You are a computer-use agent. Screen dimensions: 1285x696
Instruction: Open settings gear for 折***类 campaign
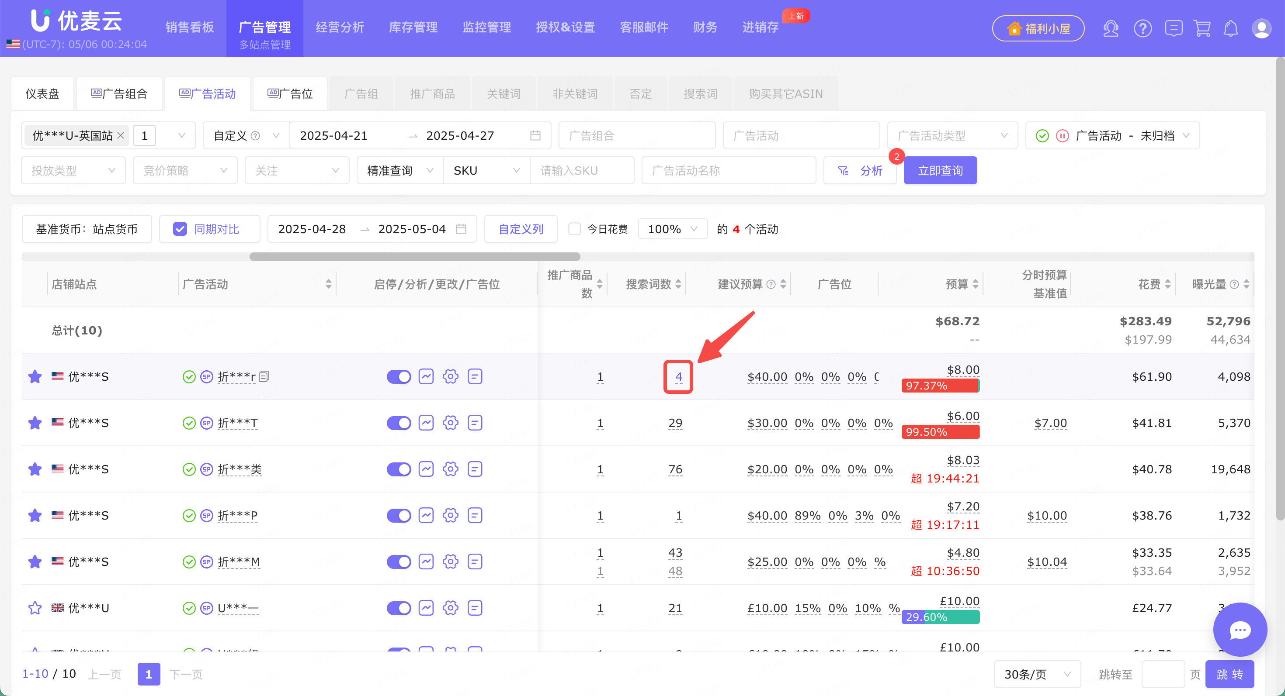click(x=451, y=469)
